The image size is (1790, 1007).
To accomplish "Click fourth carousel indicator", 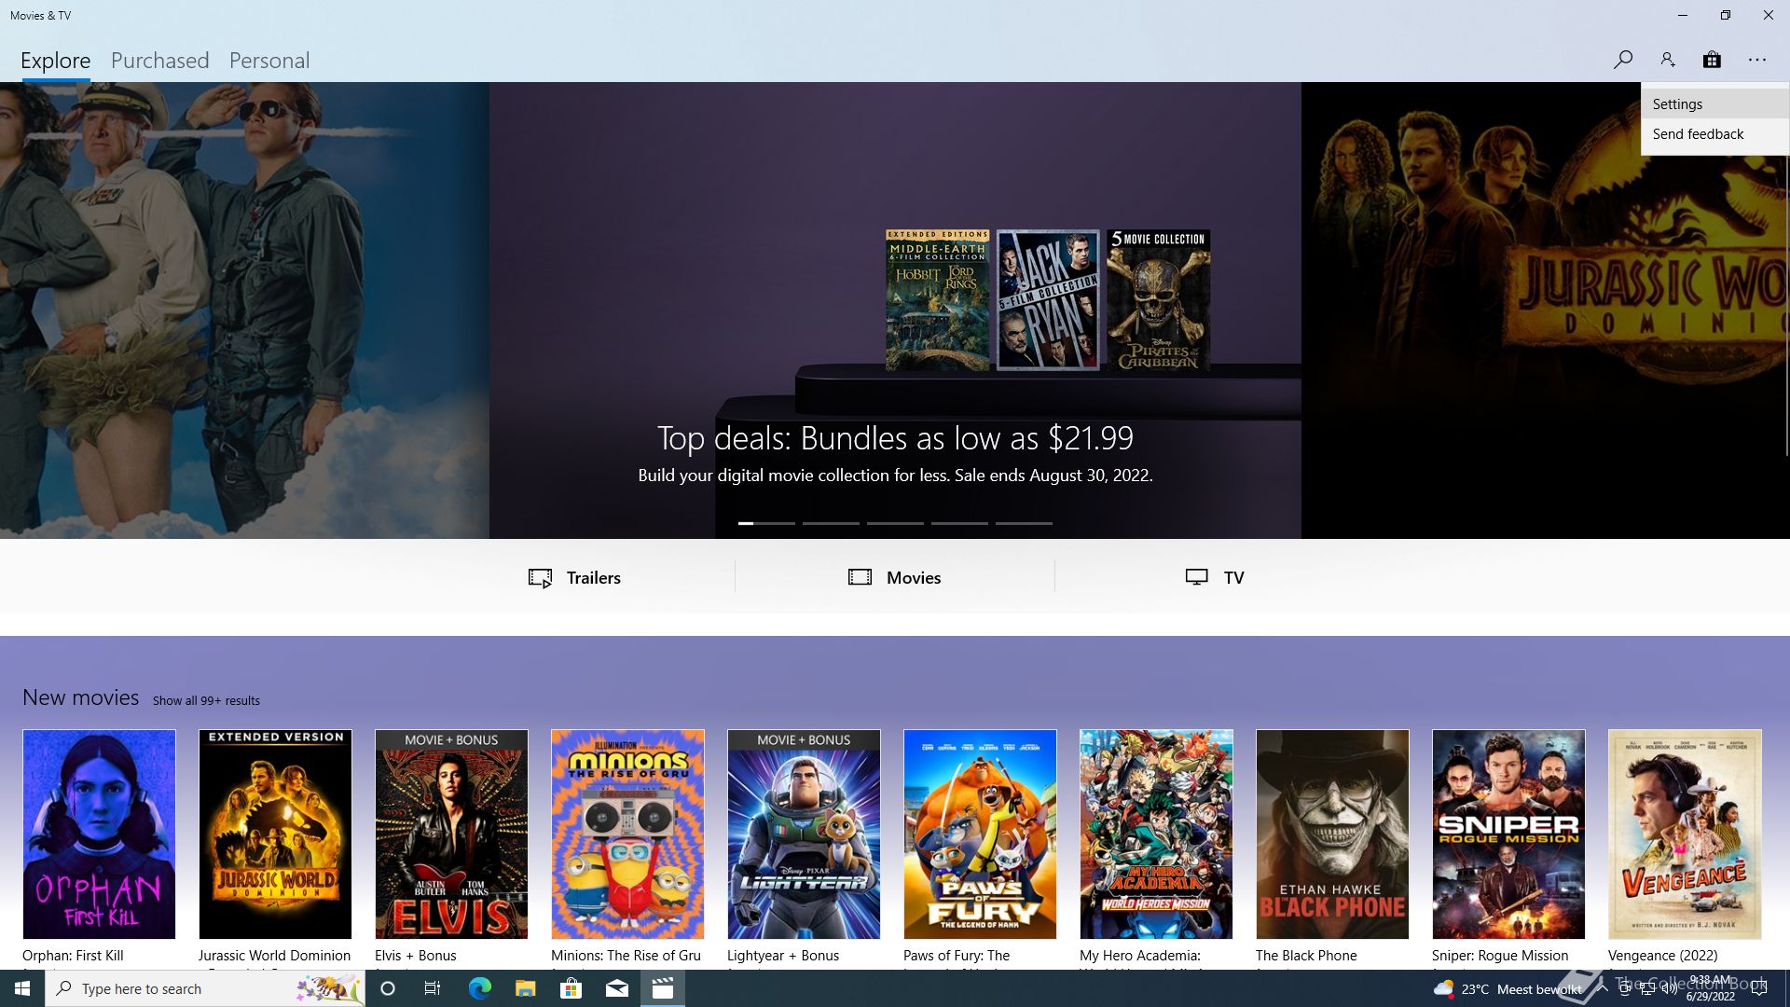I will pos(959,523).
